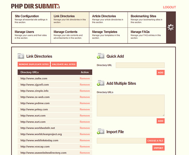Click the Import File folder icon

point(100,131)
